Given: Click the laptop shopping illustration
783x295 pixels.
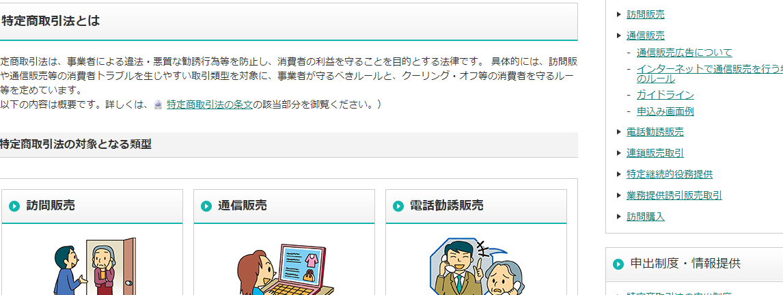Looking at the screenshot, I should tap(285, 270).
